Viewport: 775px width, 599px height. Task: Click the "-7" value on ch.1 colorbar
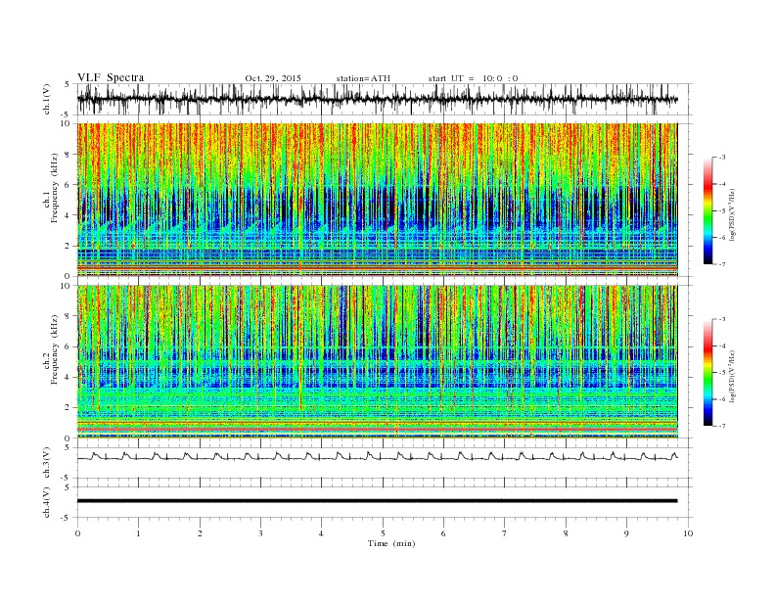(x=722, y=264)
